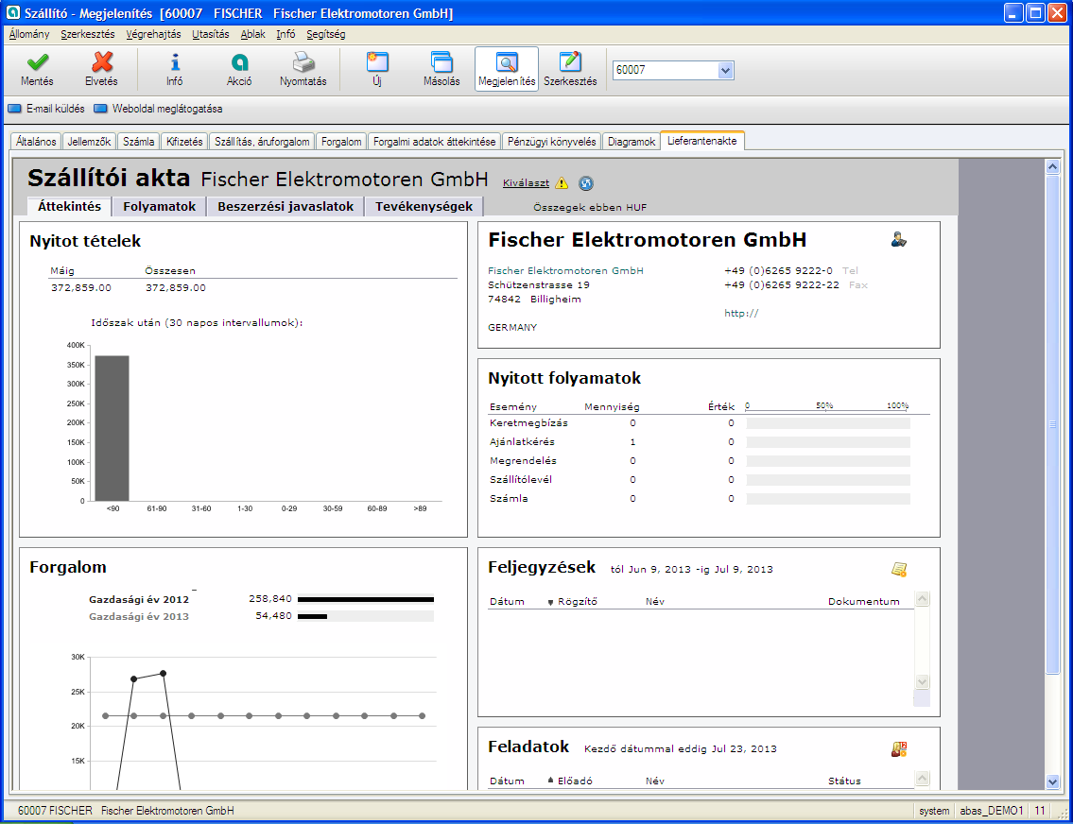Click Feljegyzések list scroll up arrow
The image size is (1073, 824).
pos(922,599)
